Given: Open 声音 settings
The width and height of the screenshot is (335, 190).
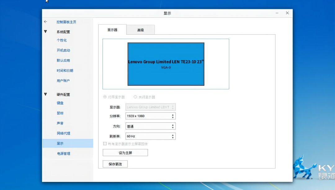Looking at the screenshot, I should tap(60, 123).
